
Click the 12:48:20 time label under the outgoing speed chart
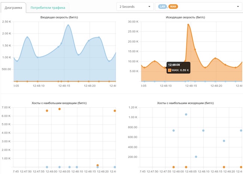pos(216,86)
